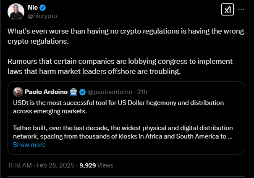Open the @nicrypto handle
The image size is (254, 178).
point(42,16)
